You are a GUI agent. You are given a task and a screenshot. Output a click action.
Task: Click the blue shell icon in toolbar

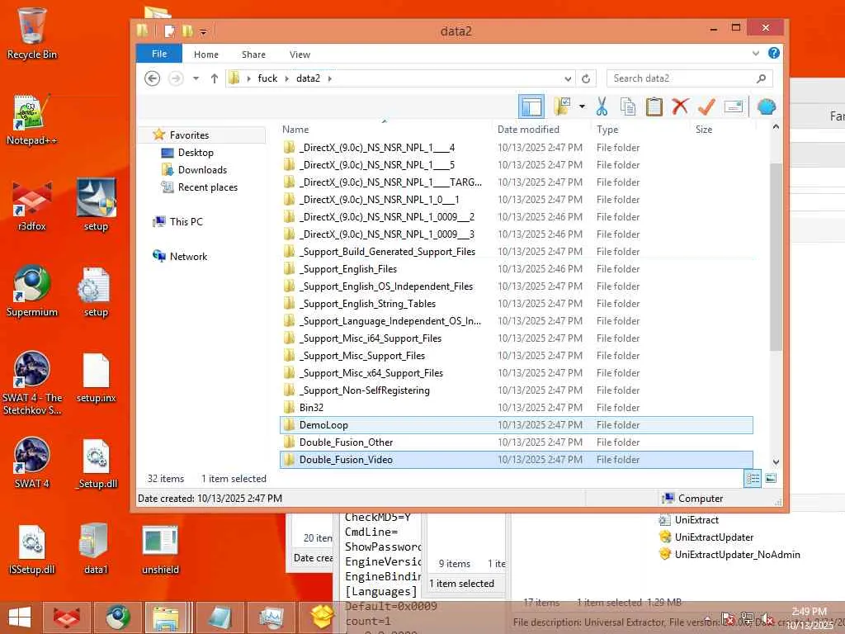(x=767, y=106)
